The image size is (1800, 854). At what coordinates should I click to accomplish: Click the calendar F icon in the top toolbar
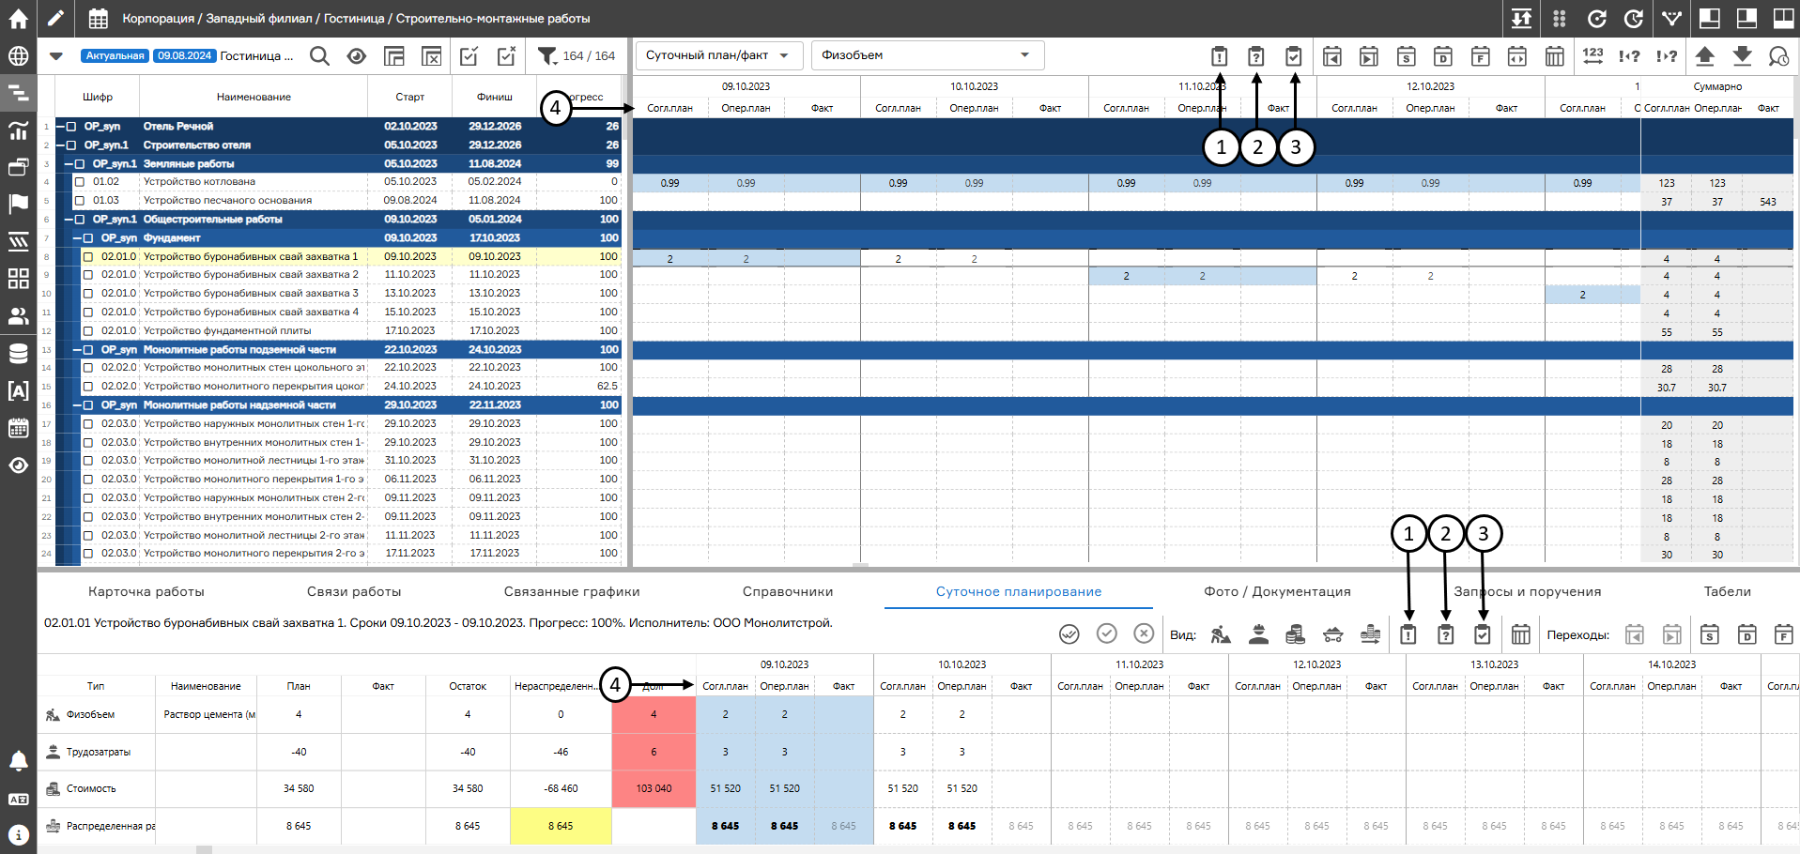(x=1480, y=56)
